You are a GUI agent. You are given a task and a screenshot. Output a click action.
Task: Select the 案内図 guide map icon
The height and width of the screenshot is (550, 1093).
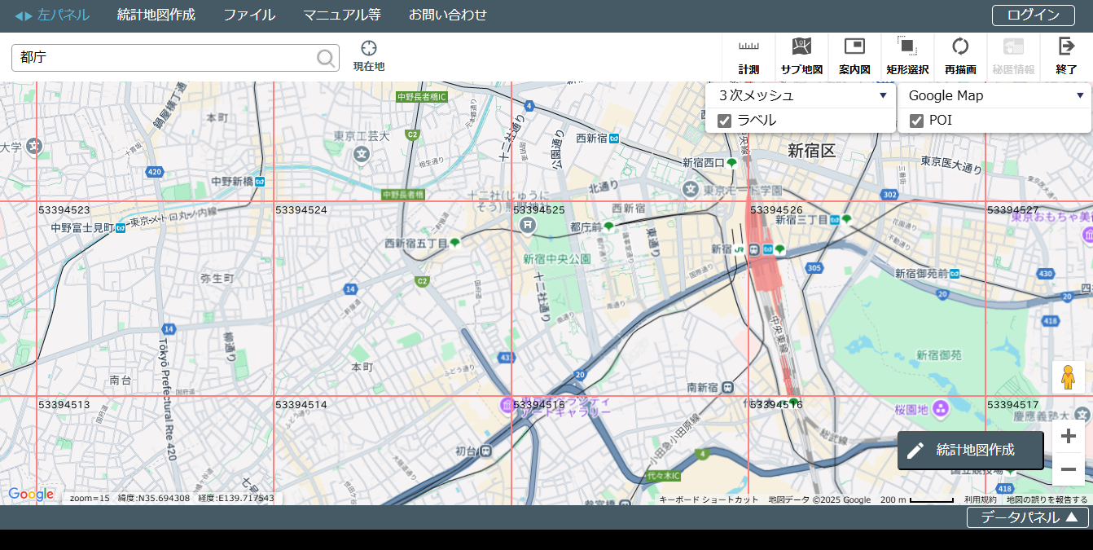tap(854, 55)
